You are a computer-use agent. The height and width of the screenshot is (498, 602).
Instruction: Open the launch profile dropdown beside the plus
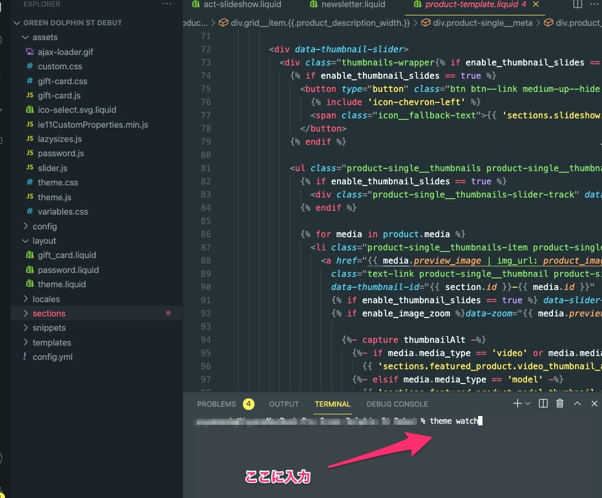[528, 404]
